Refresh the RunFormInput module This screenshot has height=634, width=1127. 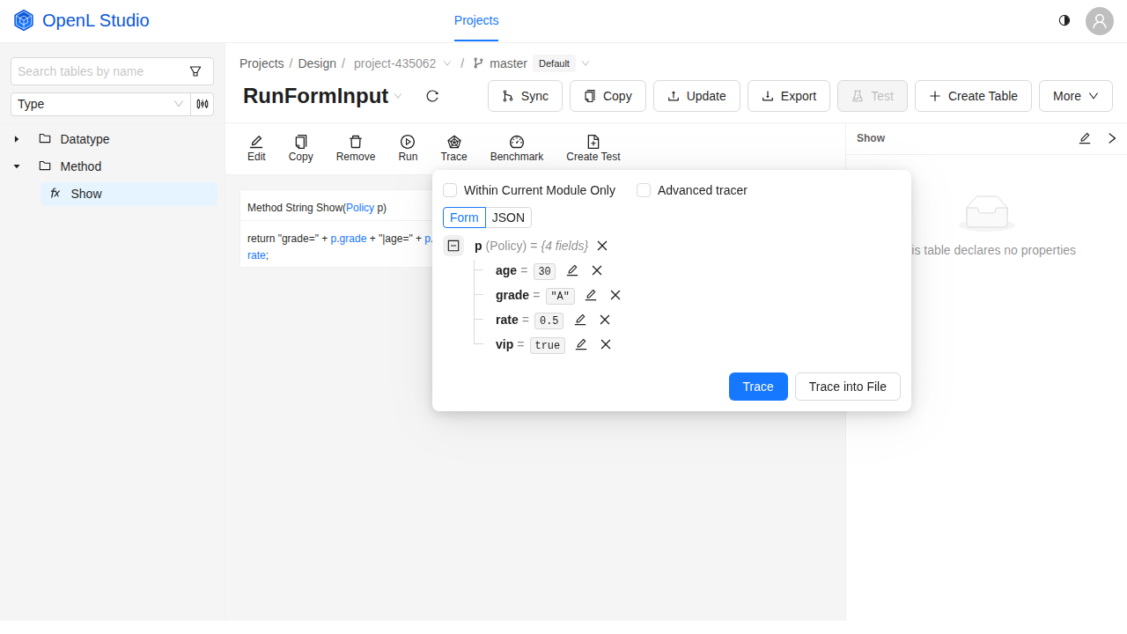(432, 96)
